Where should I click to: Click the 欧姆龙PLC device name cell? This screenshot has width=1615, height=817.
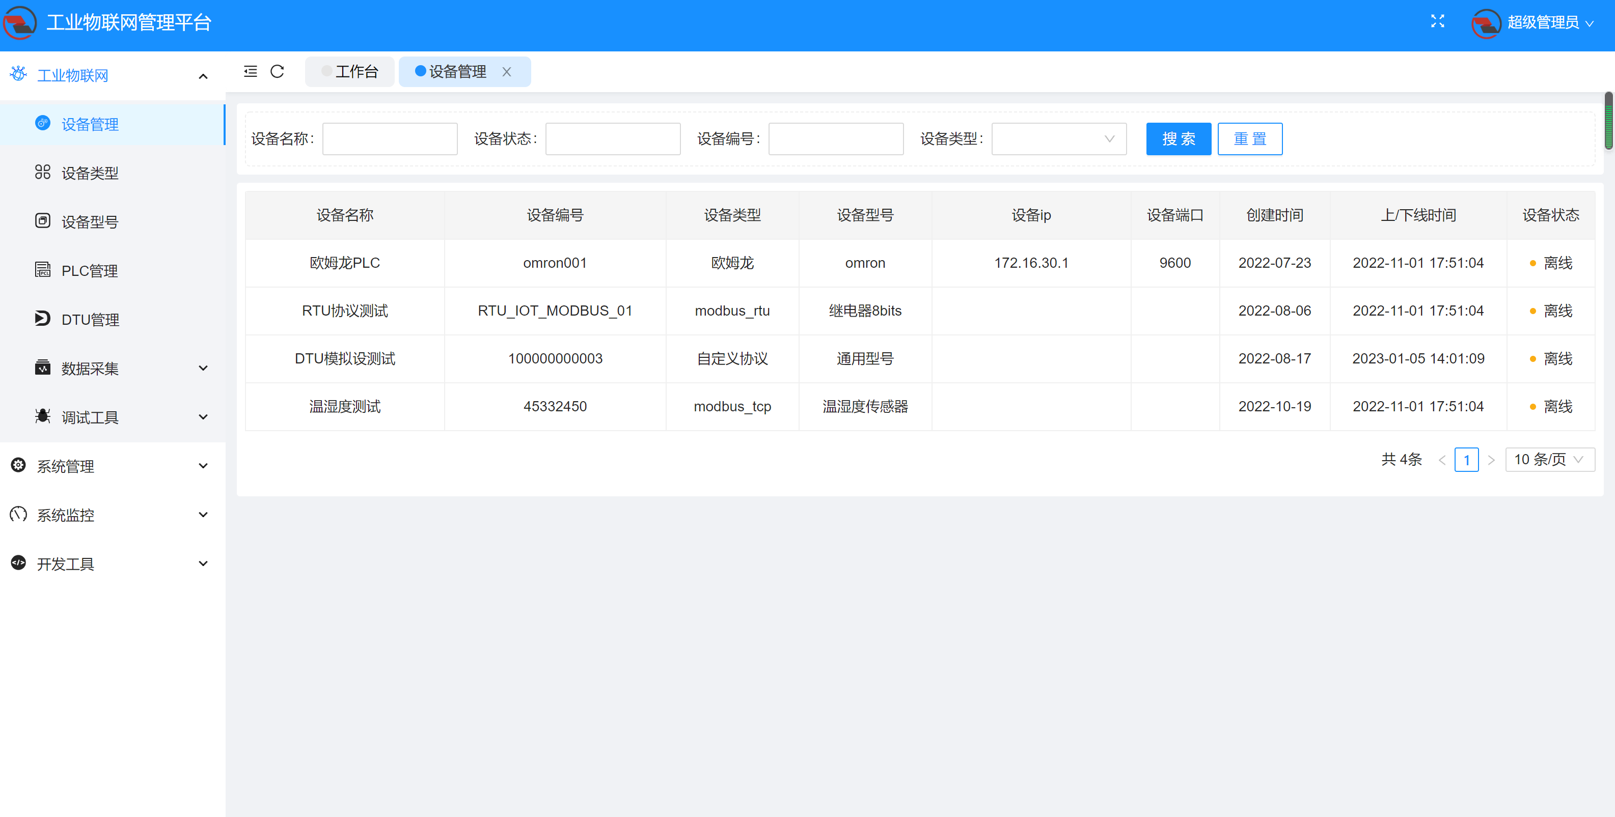point(345,263)
